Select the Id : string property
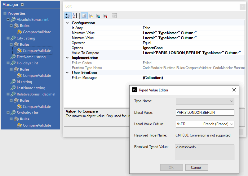This screenshot has height=176, width=248. pyautogui.click(x=24, y=82)
